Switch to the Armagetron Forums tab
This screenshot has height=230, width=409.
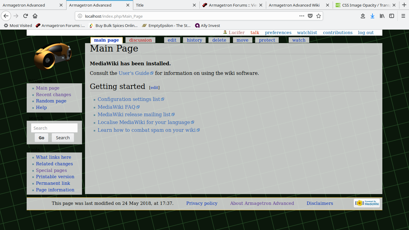tap(233, 5)
